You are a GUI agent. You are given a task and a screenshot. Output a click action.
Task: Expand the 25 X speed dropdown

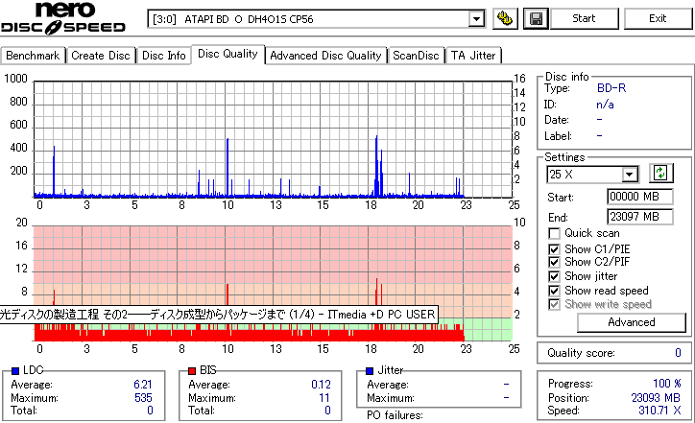pyautogui.click(x=630, y=175)
